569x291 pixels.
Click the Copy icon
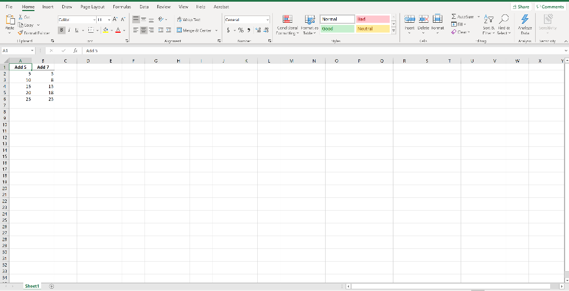(21, 25)
